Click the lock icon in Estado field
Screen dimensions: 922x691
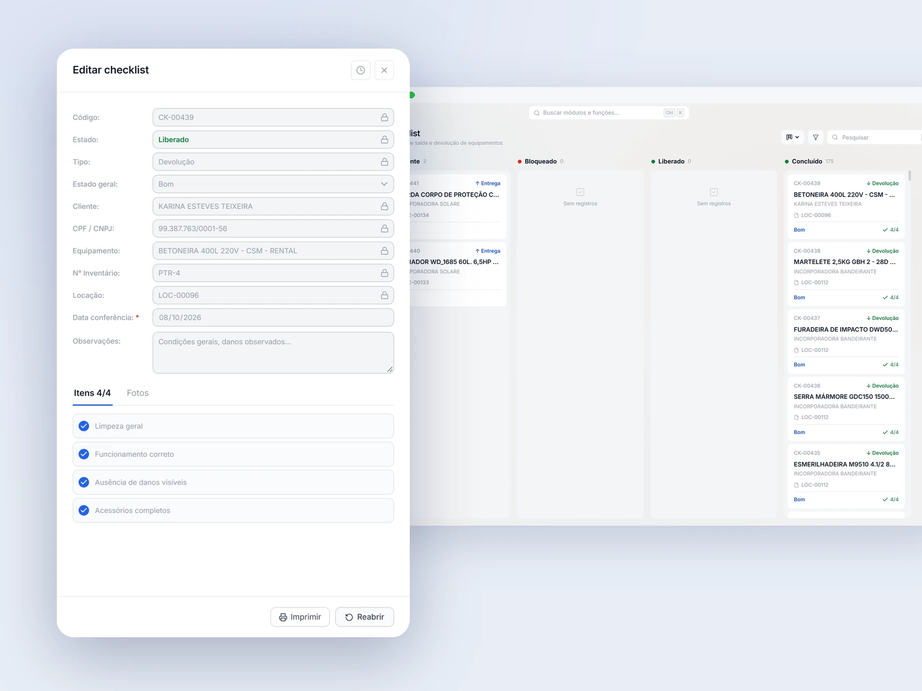pos(384,140)
